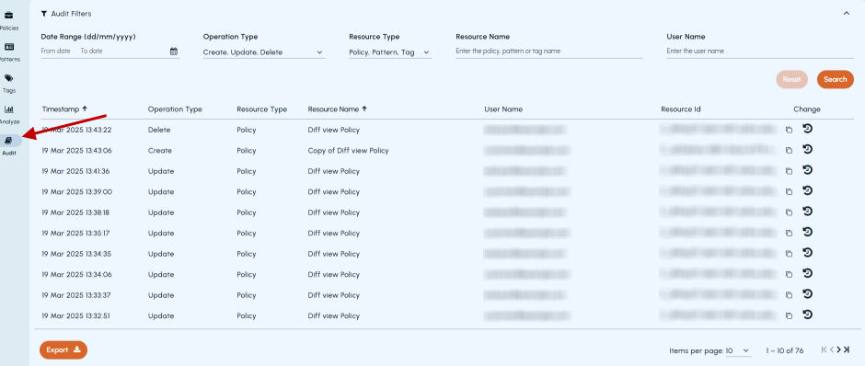
Task: Click the Search button
Action: pos(836,79)
